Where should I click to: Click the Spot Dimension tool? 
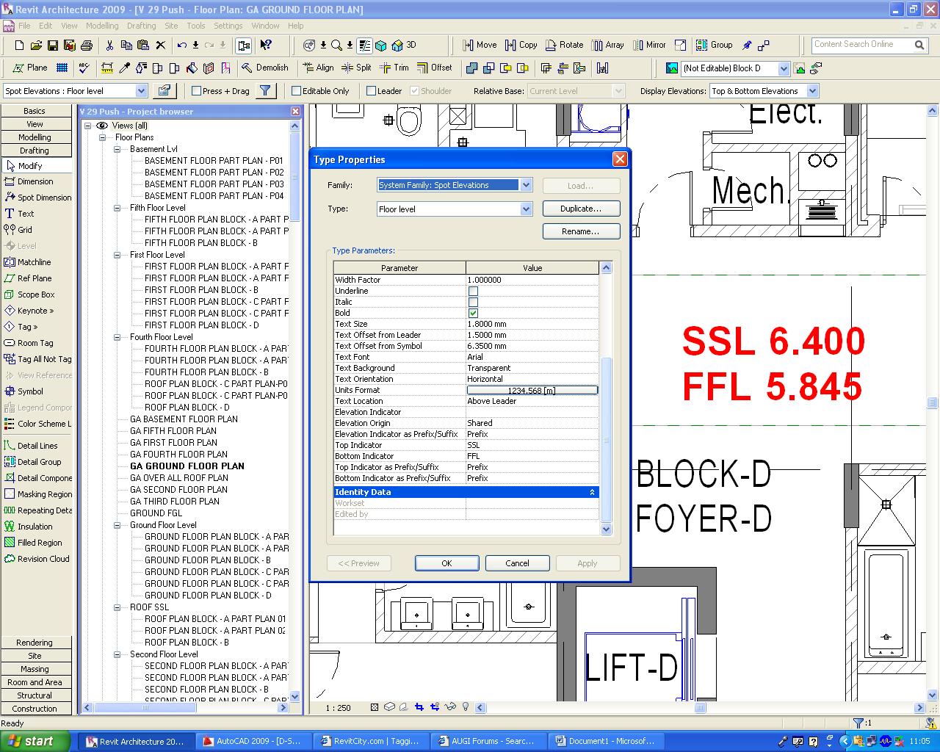pos(37,198)
